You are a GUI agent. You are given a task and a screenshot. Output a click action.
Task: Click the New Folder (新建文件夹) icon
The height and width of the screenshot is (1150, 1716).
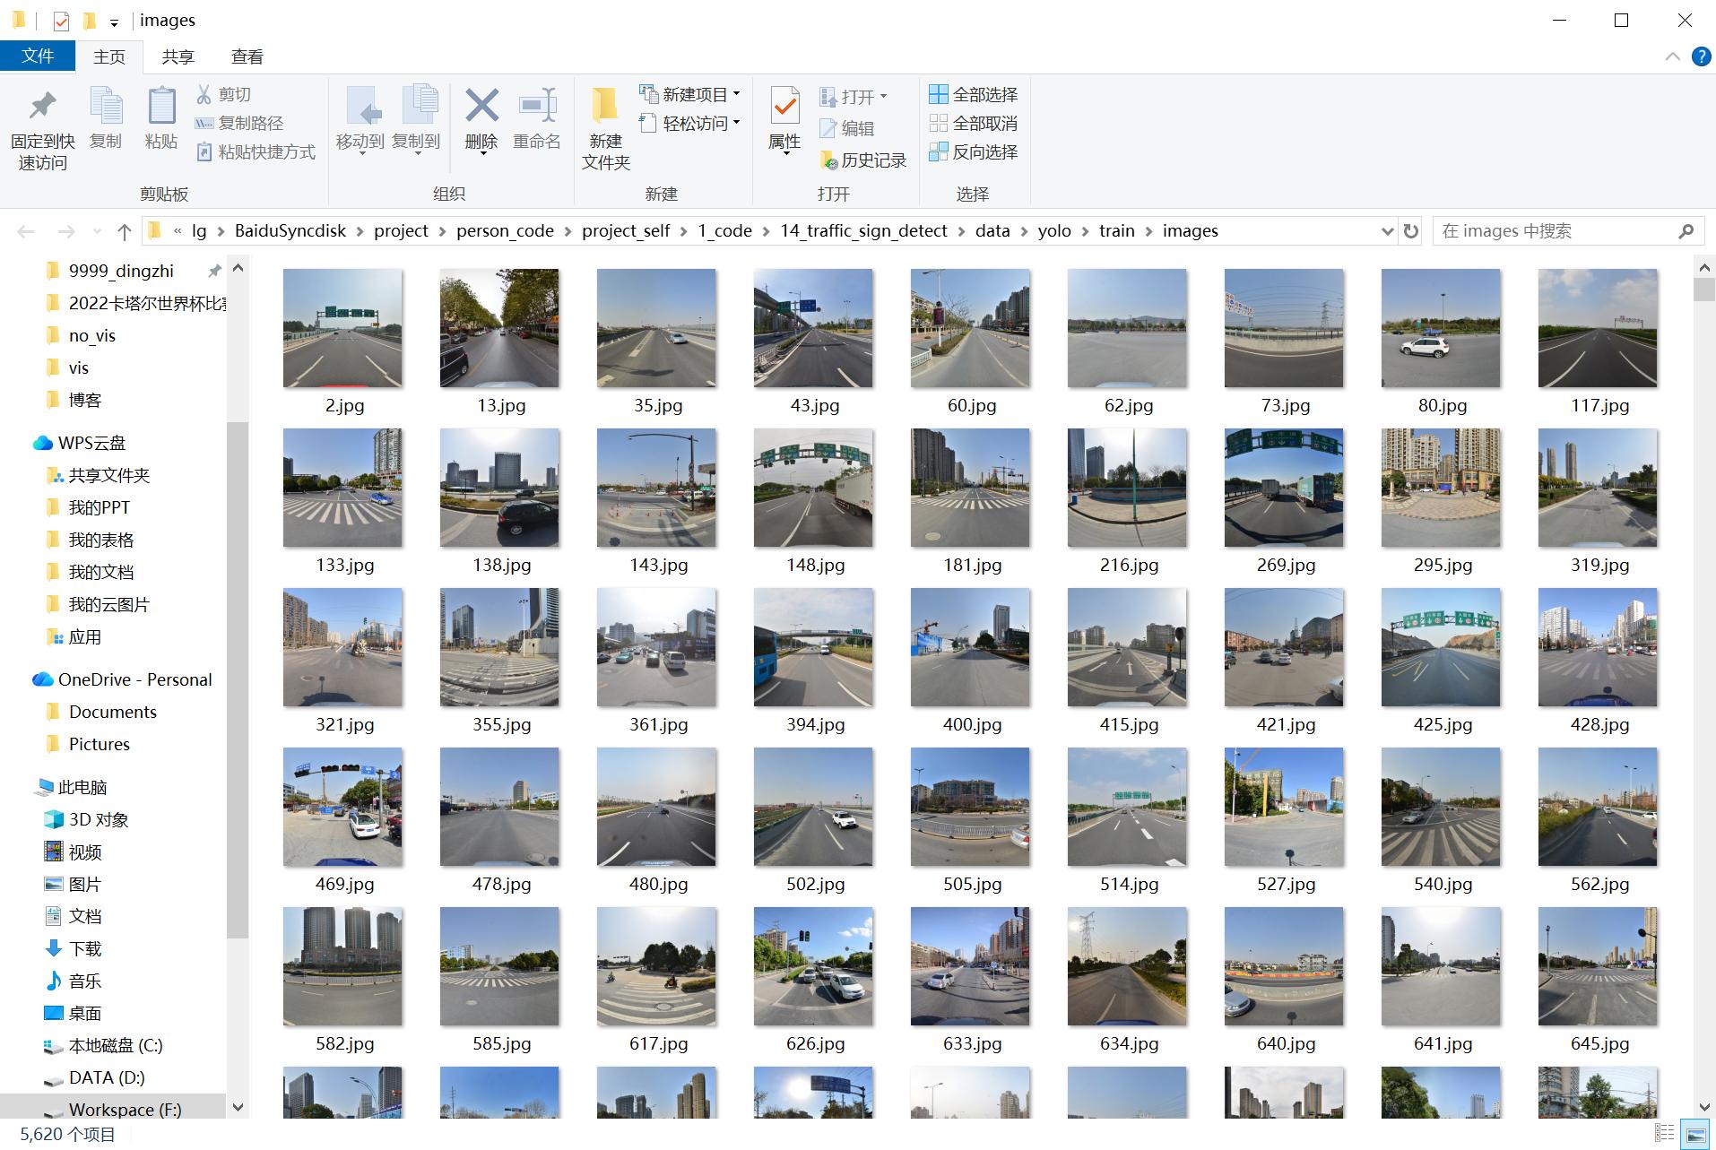coord(605,106)
